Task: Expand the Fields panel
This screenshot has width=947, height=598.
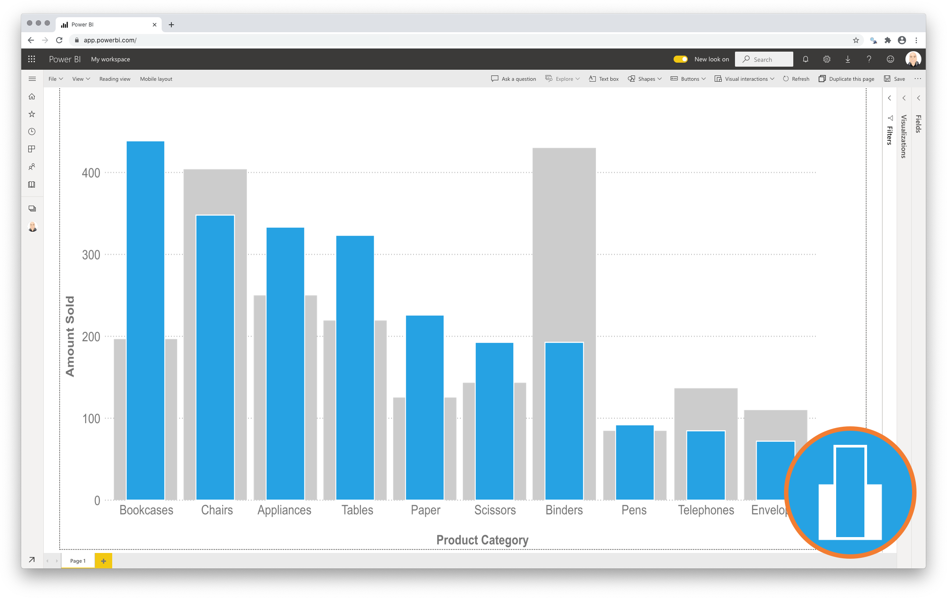Action: pyautogui.click(x=920, y=99)
